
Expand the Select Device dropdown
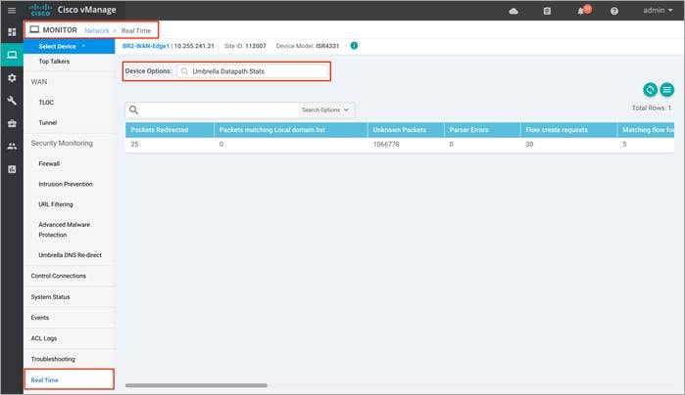pos(69,46)
